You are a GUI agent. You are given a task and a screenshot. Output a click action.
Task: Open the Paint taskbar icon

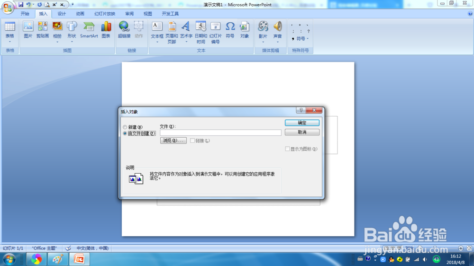[x=58, y=259]
